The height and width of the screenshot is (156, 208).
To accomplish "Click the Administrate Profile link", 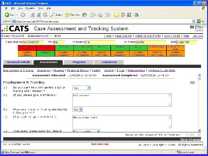I will point(148,36).
